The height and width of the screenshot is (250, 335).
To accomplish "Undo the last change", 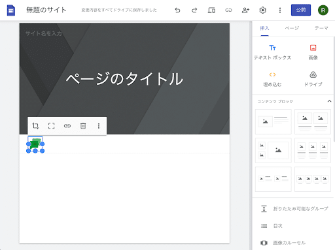I will (x=177, y=10).
